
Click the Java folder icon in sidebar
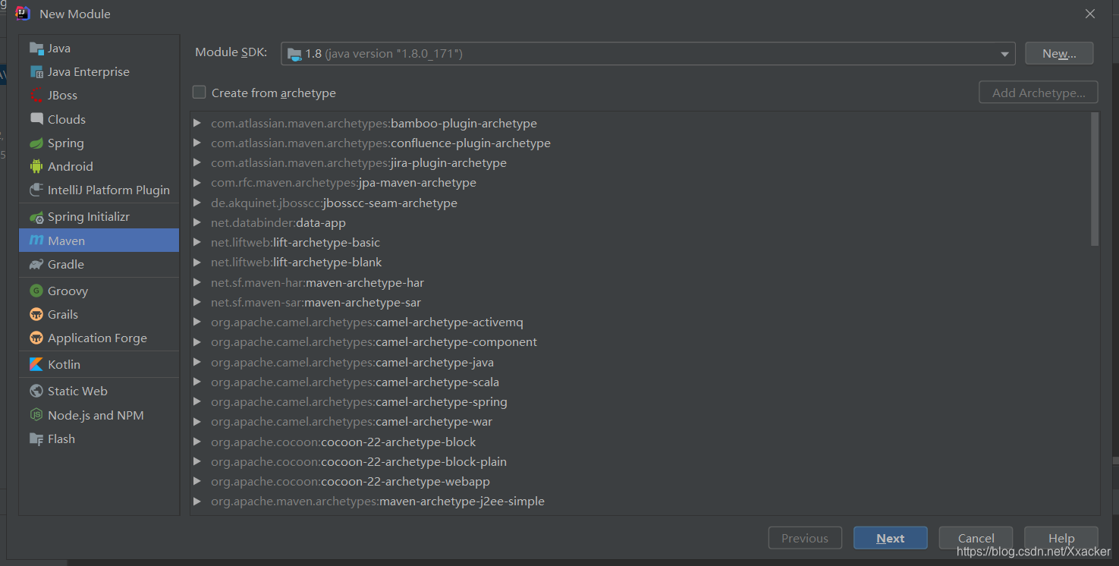[x=36, y=49]
